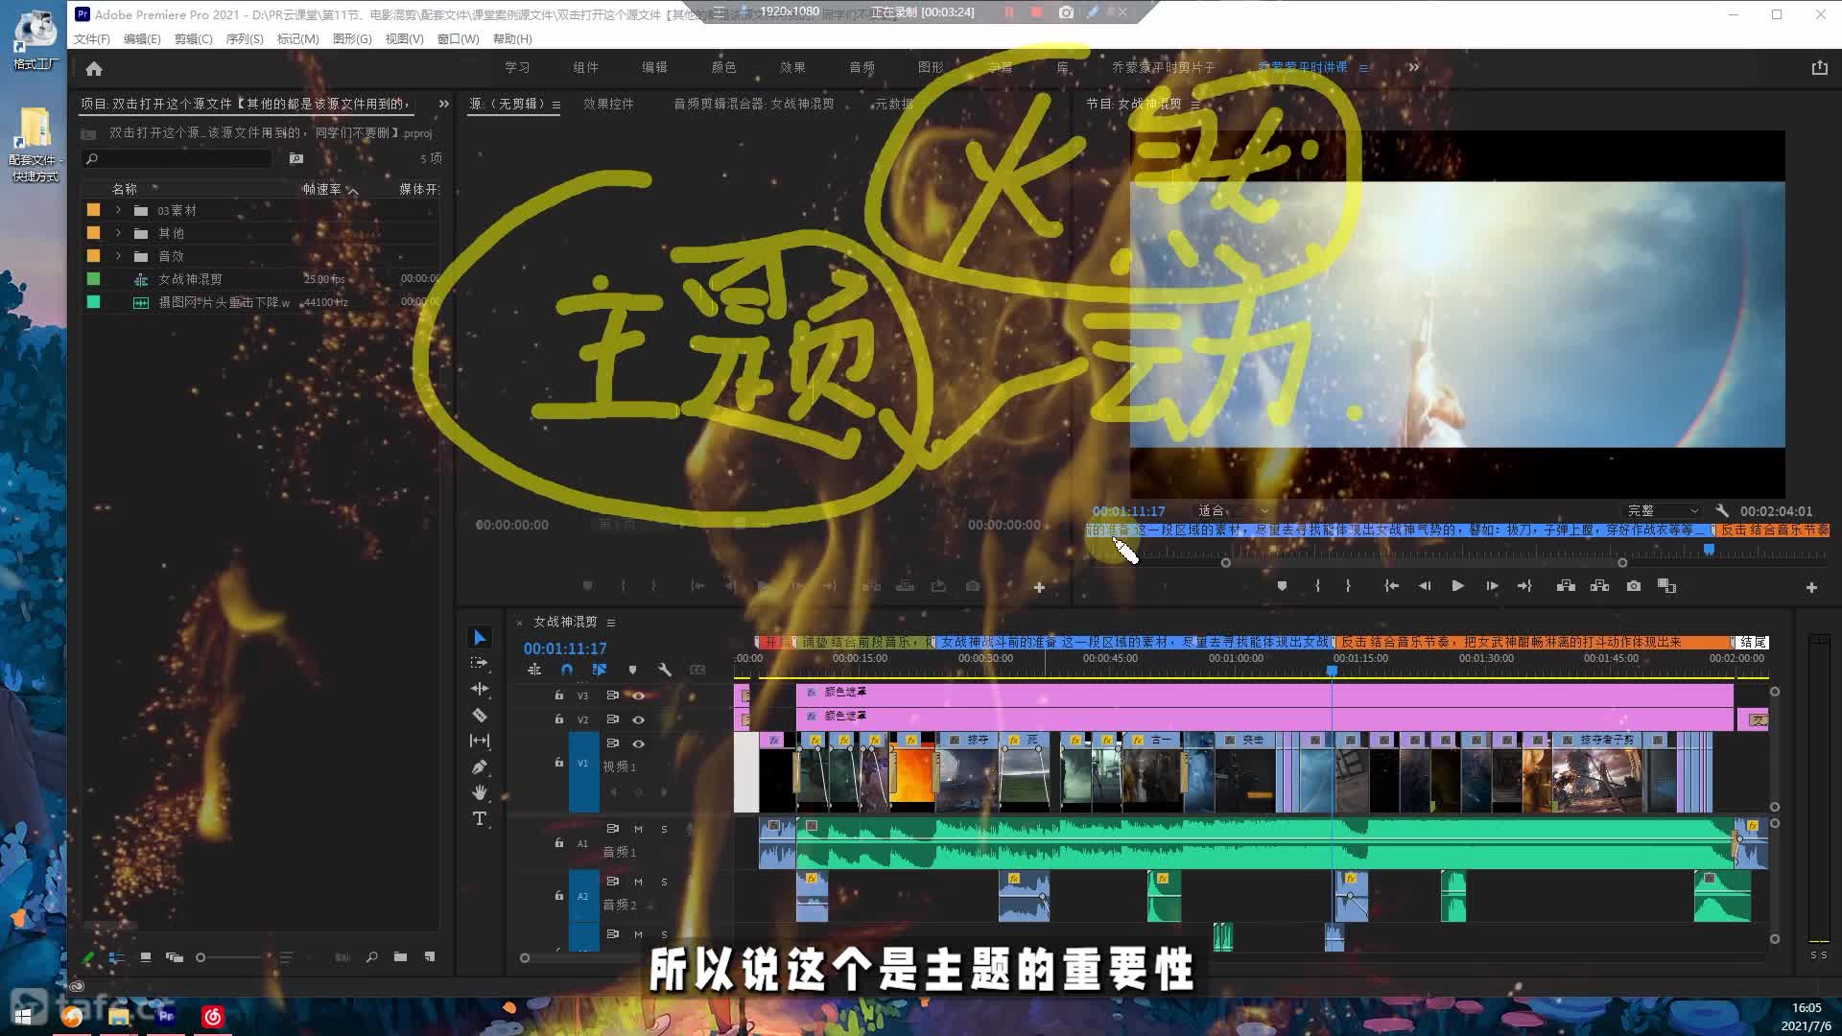Open the 剪辑(C) menu
The image size is (1842, 1036).
193,39
